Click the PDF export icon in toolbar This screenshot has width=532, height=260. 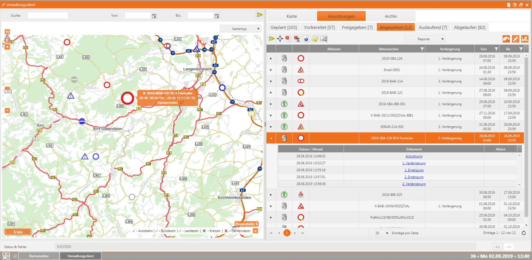click(x=288, y=39)
